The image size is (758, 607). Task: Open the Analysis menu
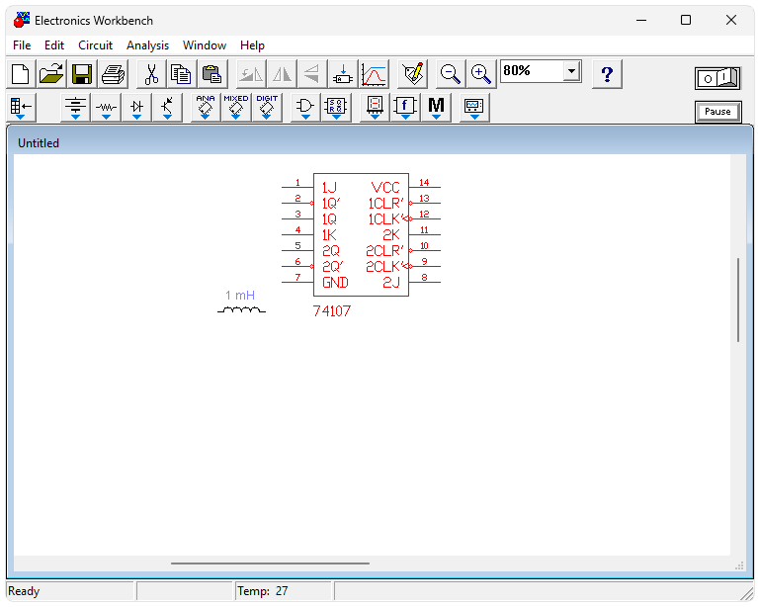point(147,45)
